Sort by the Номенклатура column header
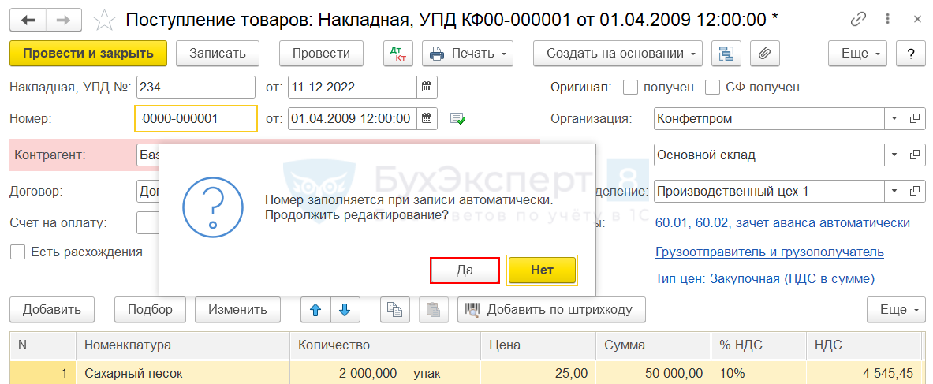Viewport: 933px width, 384px height. pos(183,345)
